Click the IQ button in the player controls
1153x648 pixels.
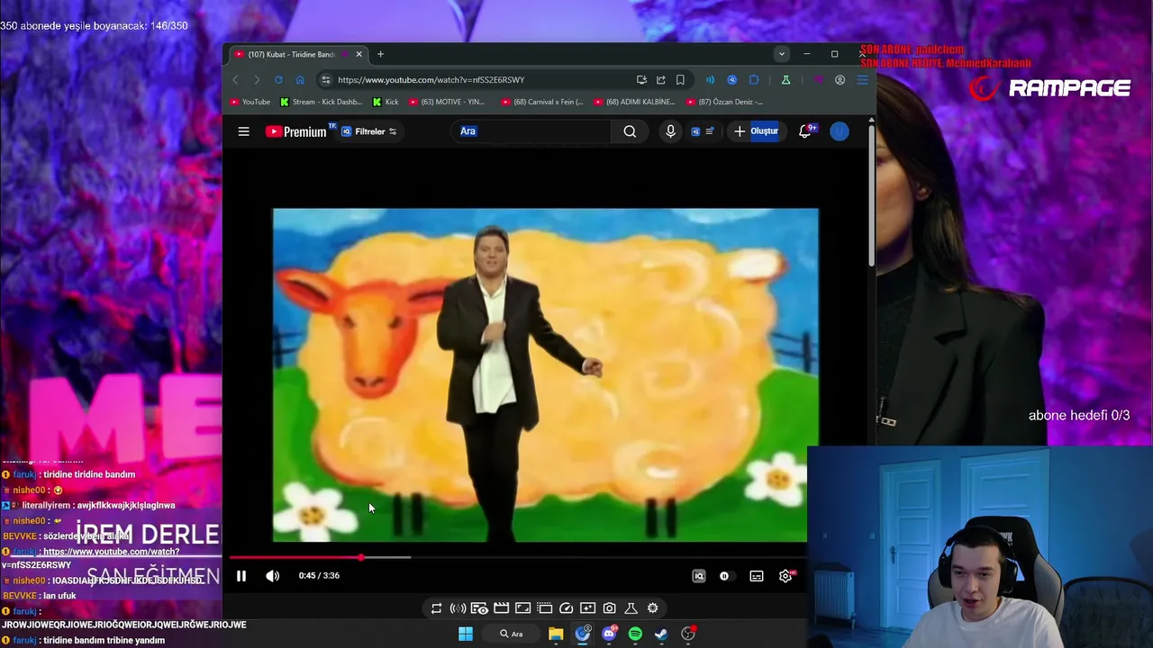698,576
